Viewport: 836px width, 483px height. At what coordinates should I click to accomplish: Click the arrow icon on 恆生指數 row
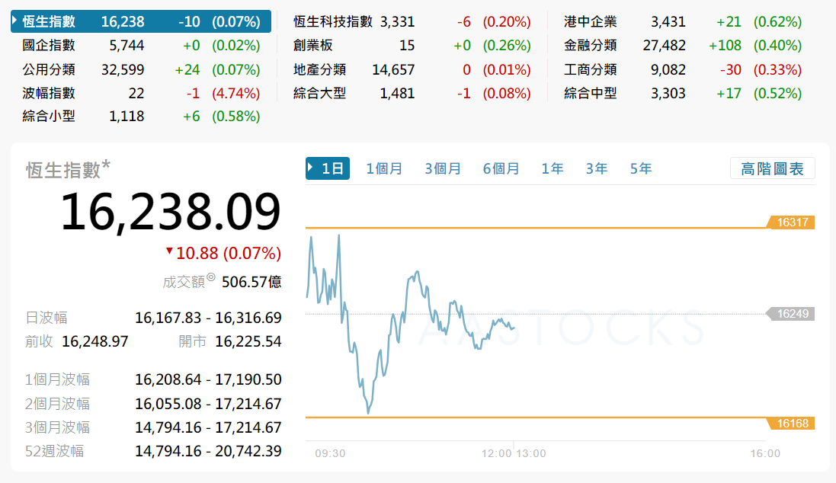coord(15,21)
